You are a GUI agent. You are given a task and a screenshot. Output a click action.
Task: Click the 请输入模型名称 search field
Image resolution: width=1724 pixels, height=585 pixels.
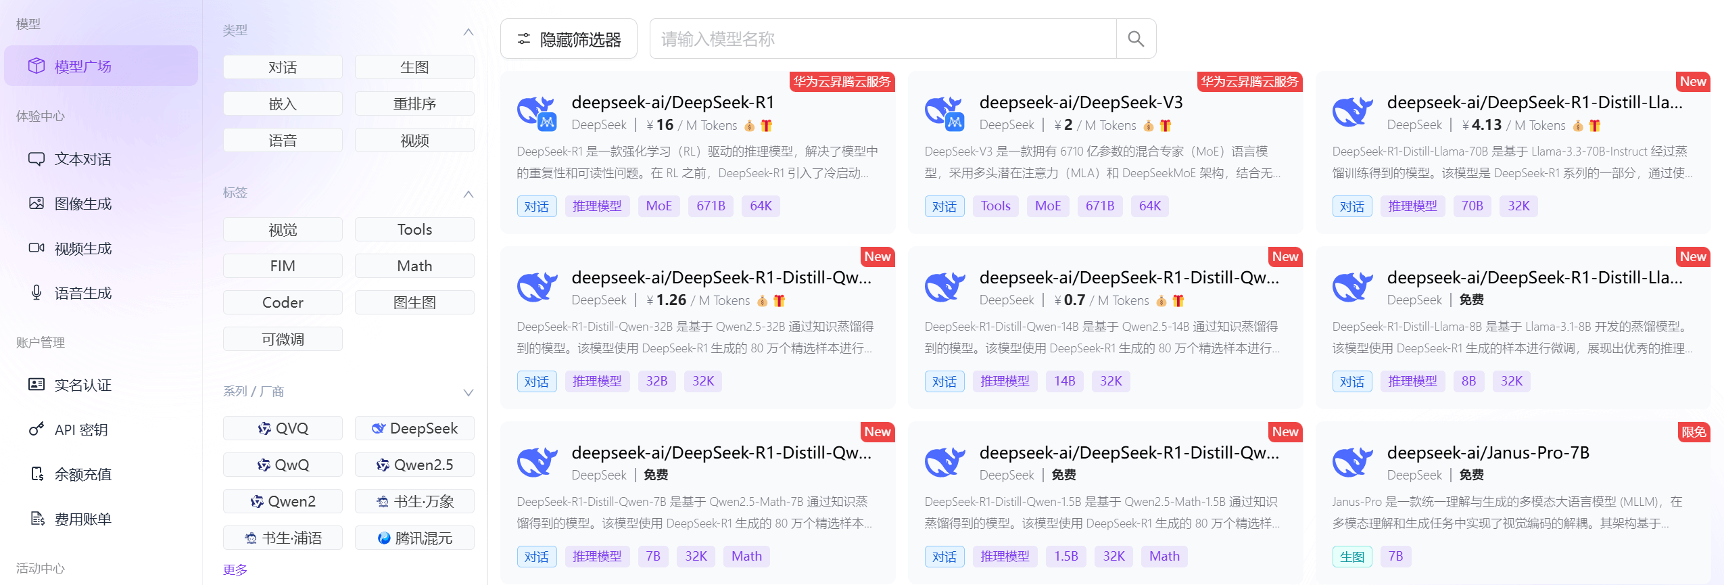pos(883,39)
